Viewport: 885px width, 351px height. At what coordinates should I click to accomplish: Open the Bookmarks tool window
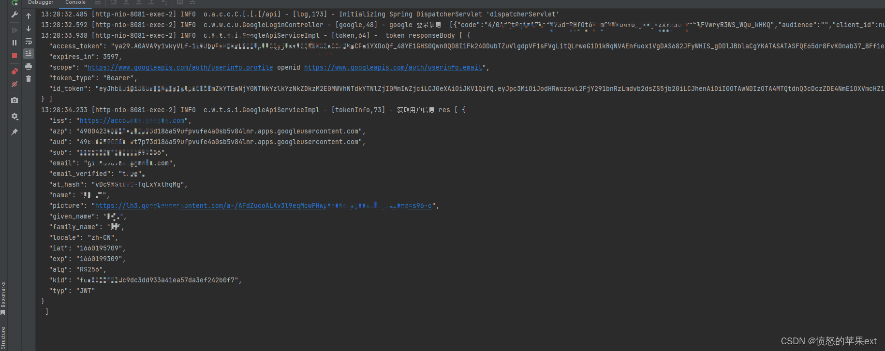coord(3,298)
